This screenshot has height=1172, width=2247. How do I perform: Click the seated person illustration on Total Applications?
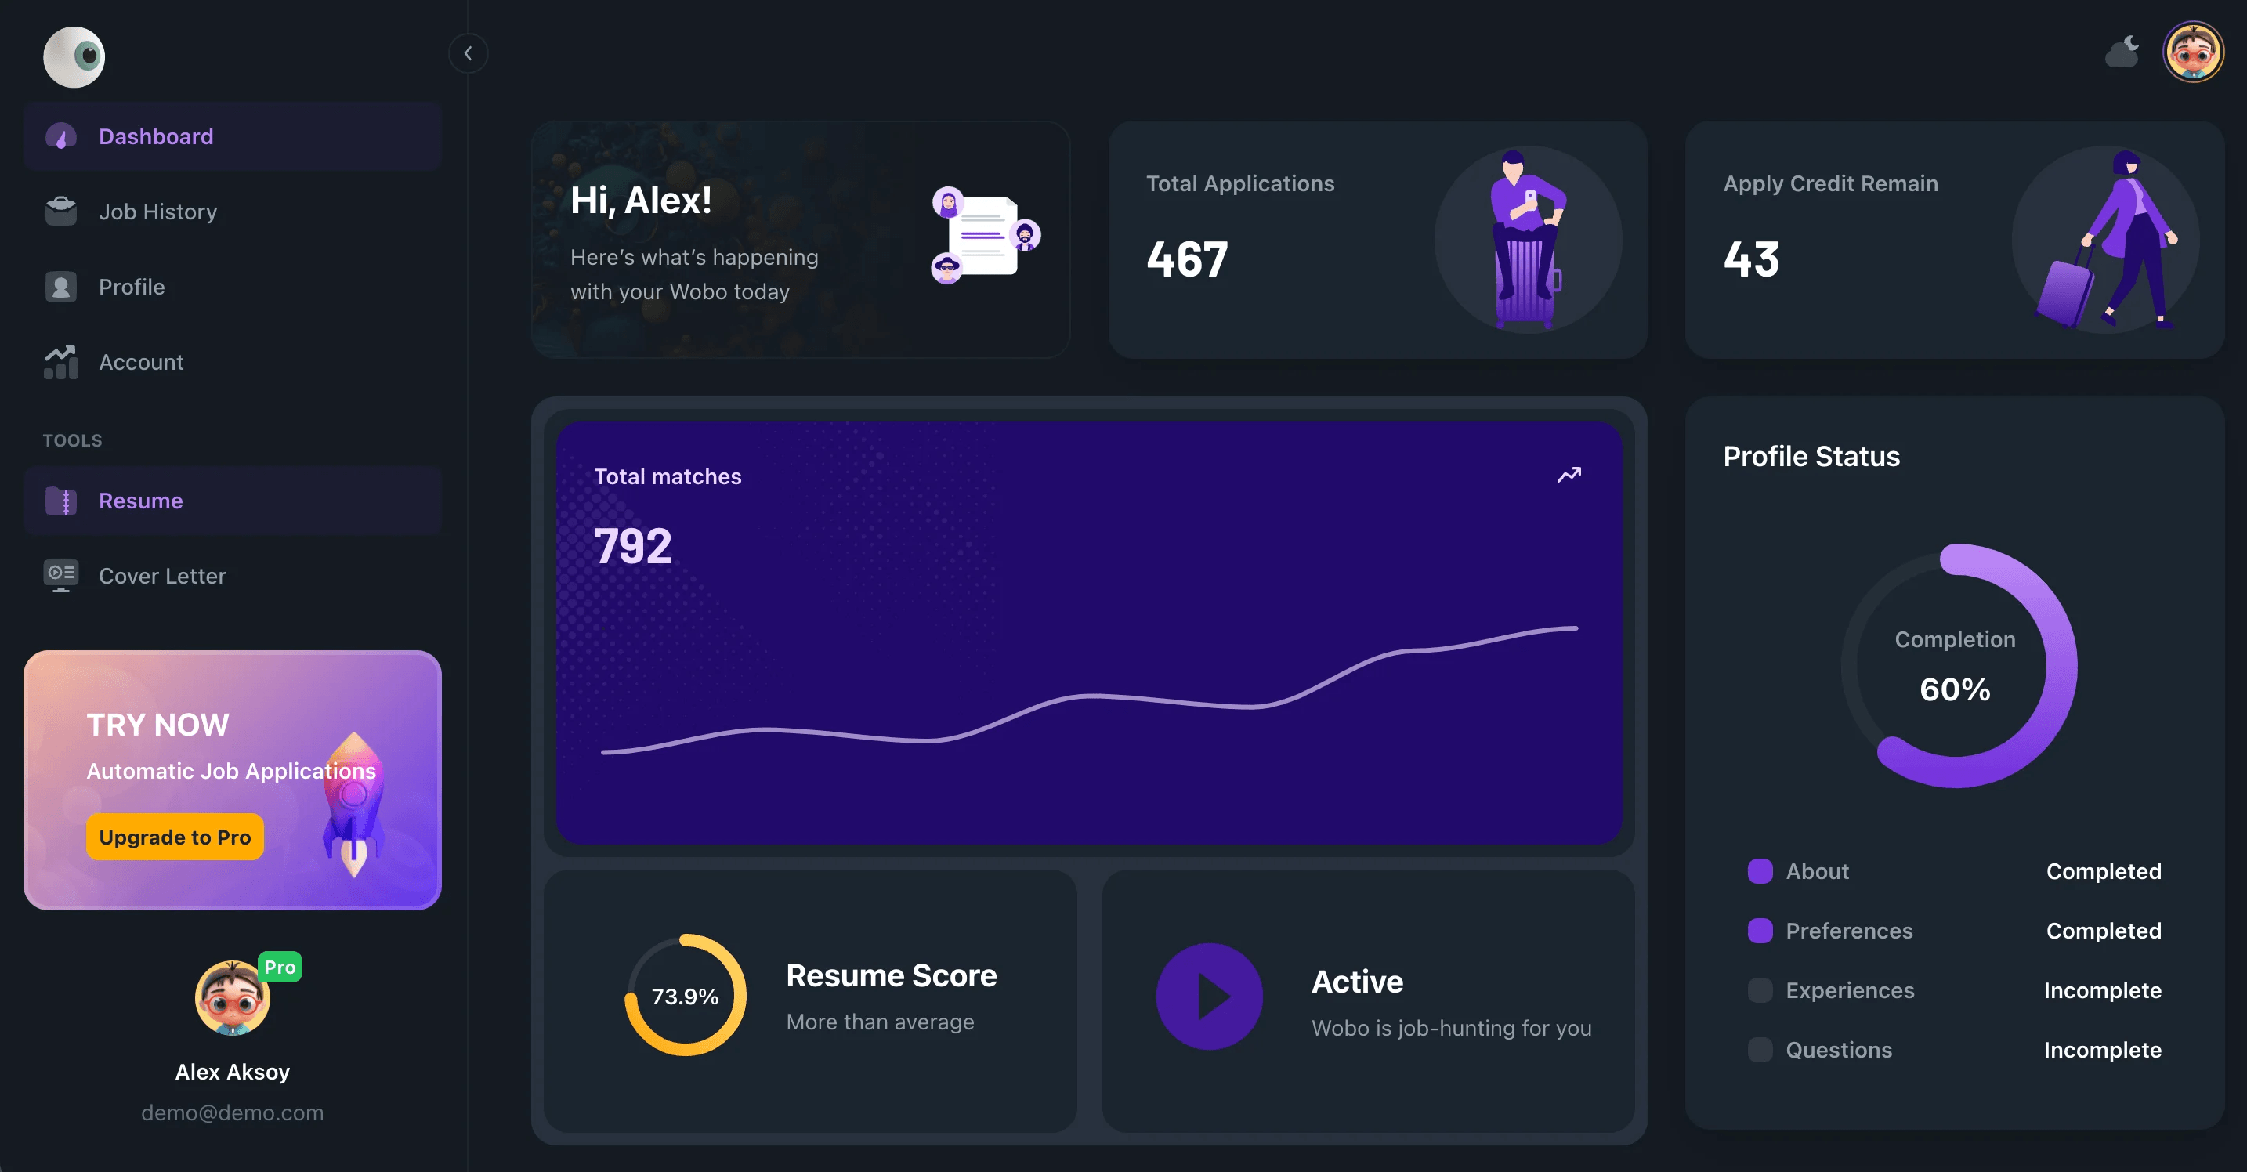1527,239
